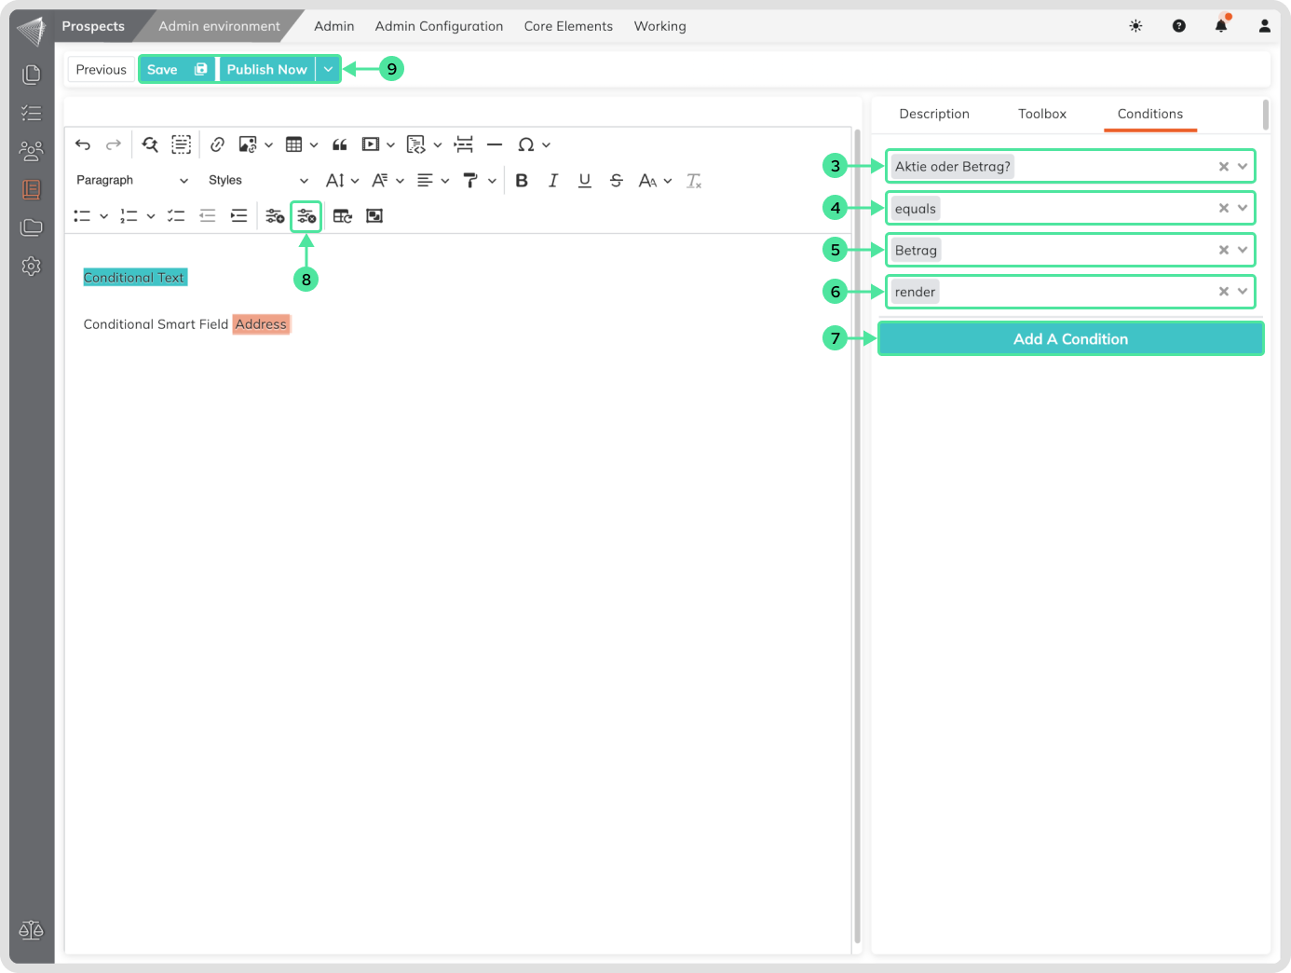1291x973 pixels.
Task: Open the Core Elements menu
Action: tap(568, 26)
